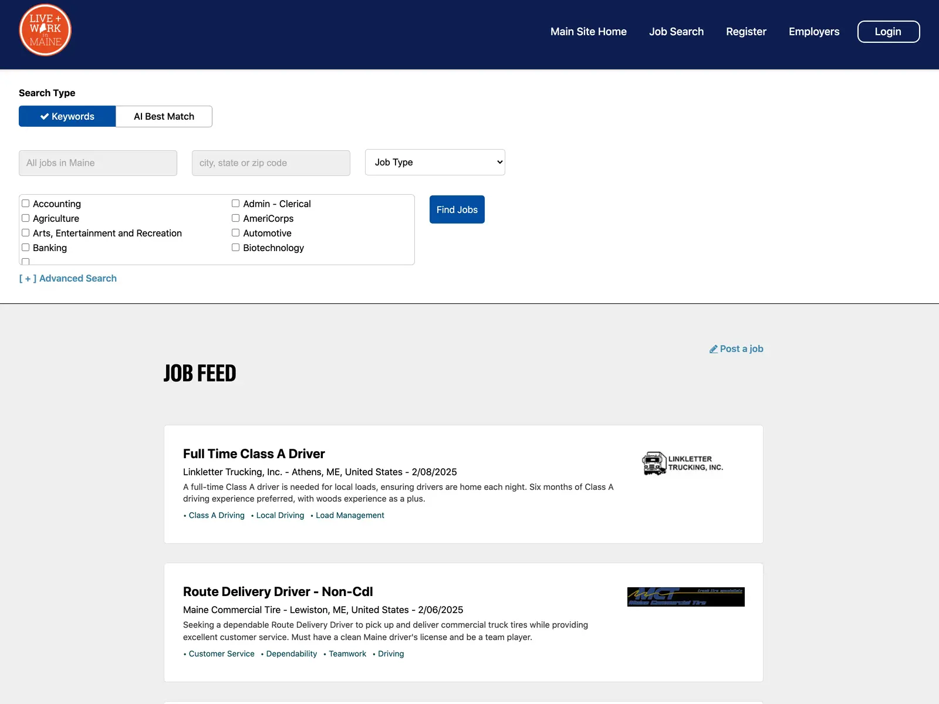Click the Search Type label
This screenshot has width=939, height=704.
click(x=47, y=93)
